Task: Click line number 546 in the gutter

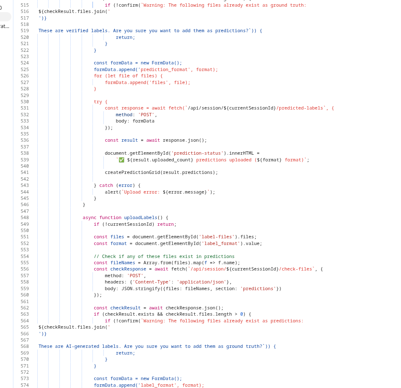Action: [x=25, y=204]
